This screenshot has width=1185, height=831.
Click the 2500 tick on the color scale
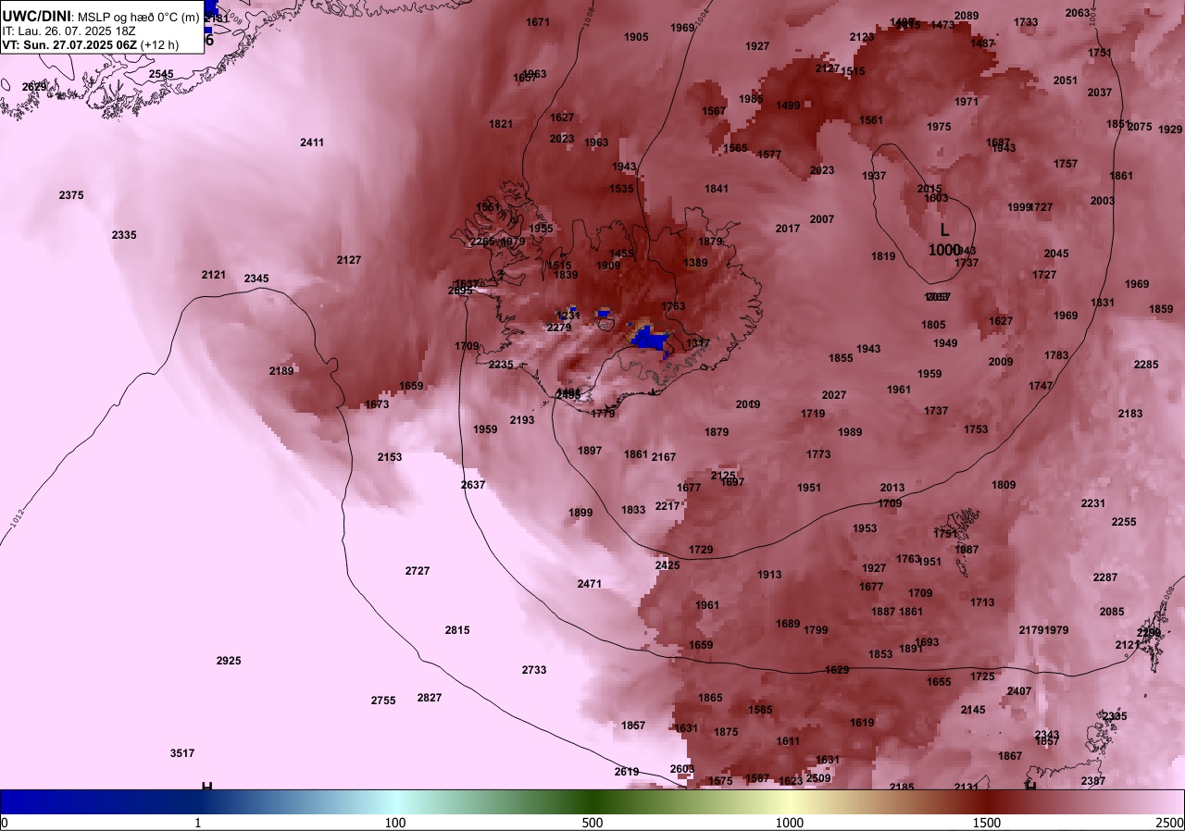1170,823
